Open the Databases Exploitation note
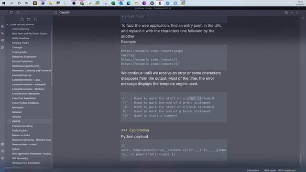This screenshot has height=172, width=306. [24, 57]
